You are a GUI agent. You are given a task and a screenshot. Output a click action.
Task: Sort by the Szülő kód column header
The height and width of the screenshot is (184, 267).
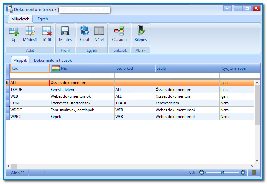[135, 68]
